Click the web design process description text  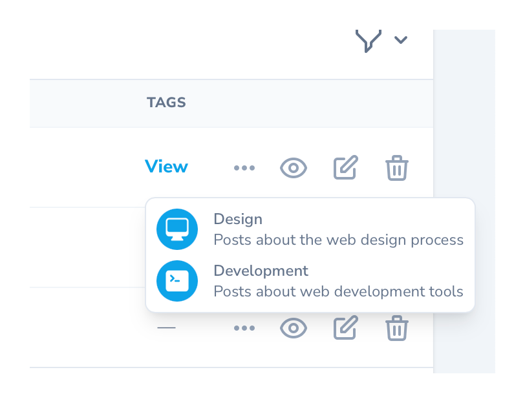pos(339,240)
